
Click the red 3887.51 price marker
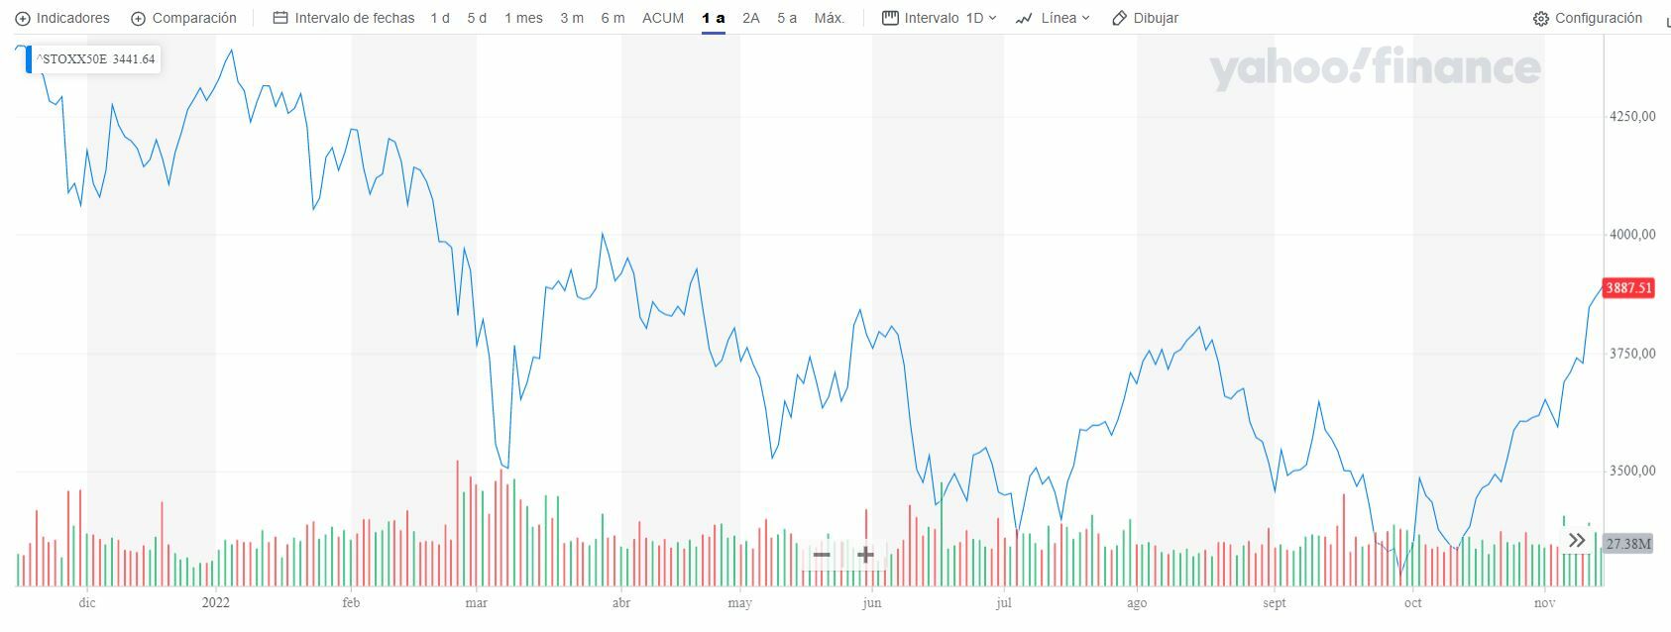click(x=1628, y=288)
